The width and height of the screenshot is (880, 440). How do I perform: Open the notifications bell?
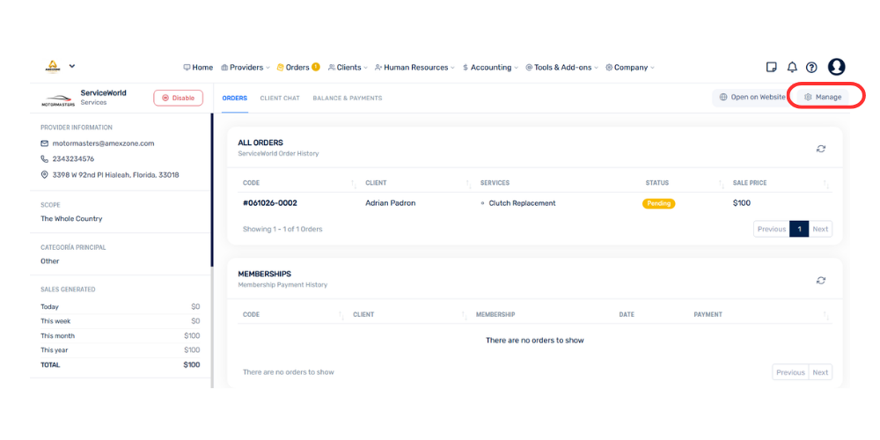(x=792, y=68)
